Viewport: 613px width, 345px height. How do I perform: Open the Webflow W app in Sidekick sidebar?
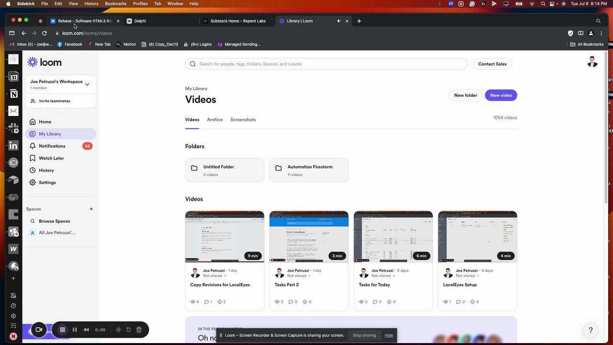tap(13, 249)
